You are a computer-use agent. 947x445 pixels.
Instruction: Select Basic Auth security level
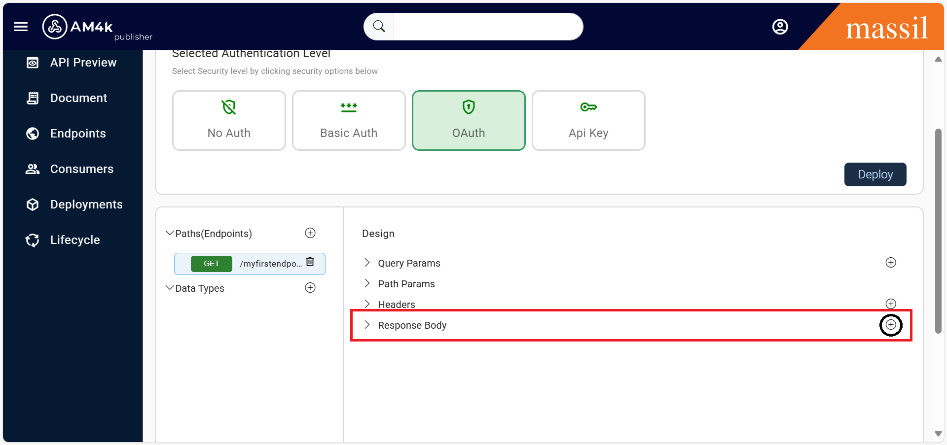349,121
